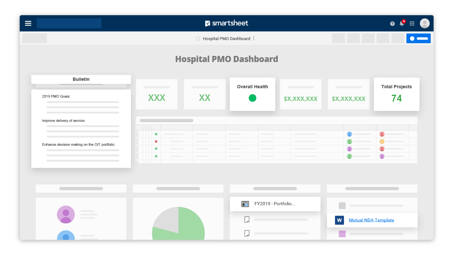
Task: Star Hospital PMO Dashboard as favorite
Action: tap(198, 38)
